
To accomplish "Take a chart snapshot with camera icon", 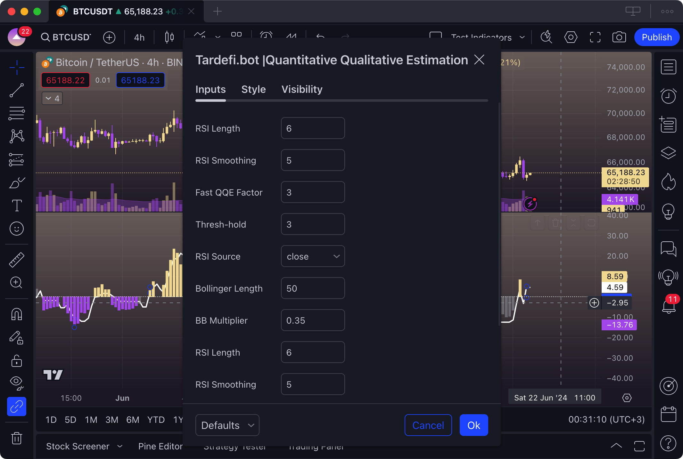I will pos(619,37).
